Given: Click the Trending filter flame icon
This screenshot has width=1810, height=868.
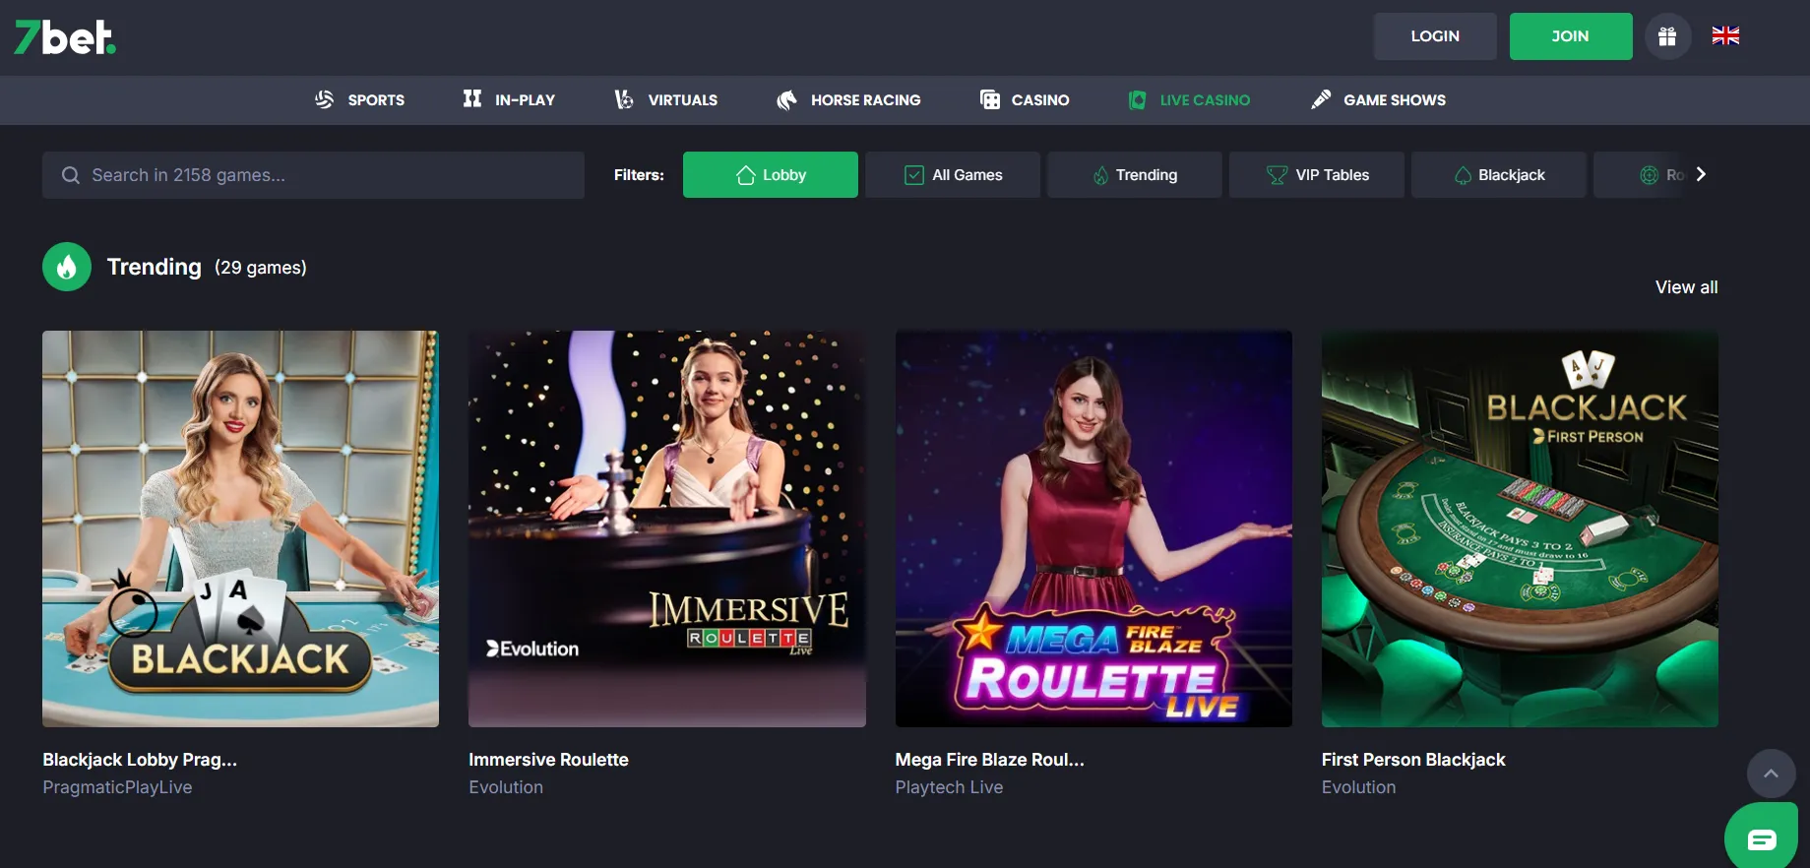Looking at the screenshot, I should point(1100,175).
